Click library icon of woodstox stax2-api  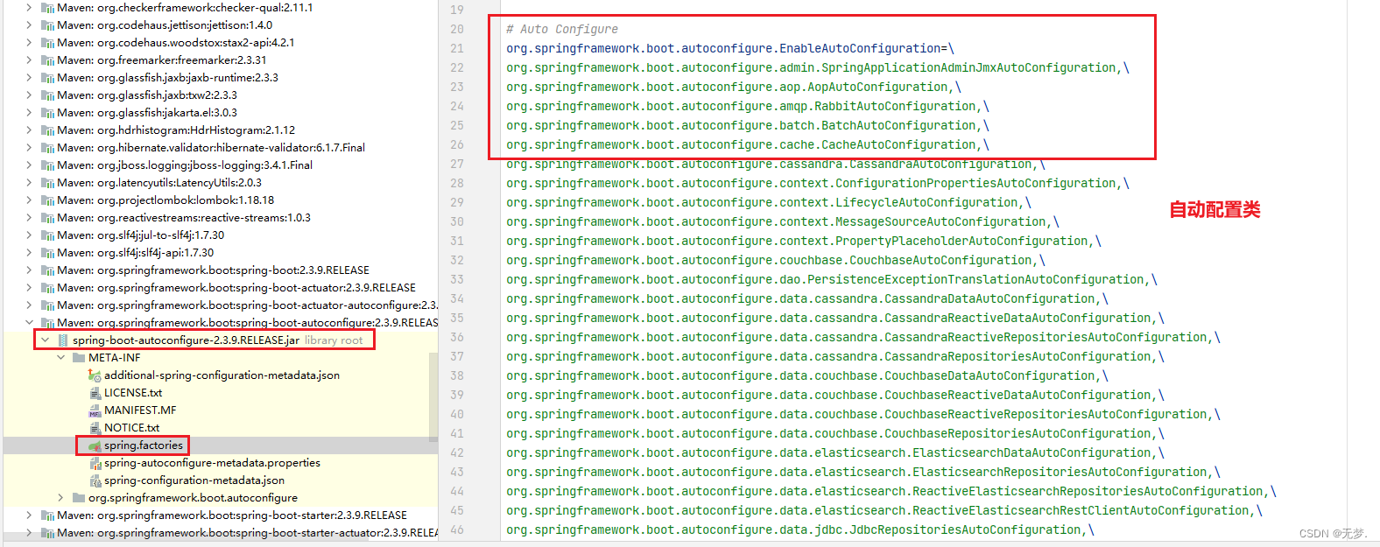pyautogui.click(x=47, y=42)
